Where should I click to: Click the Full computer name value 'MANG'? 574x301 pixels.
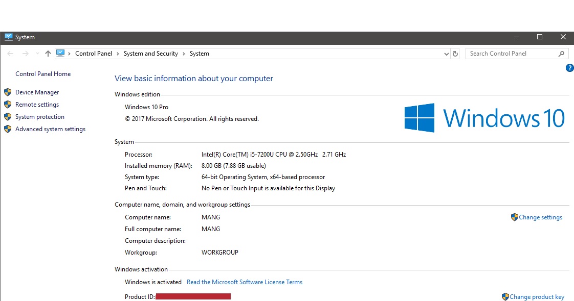[x=210, y=229]
